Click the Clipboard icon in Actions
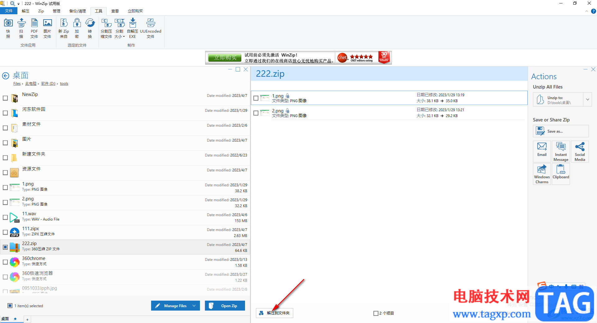 pyautogui.click(x=561, y=174)
